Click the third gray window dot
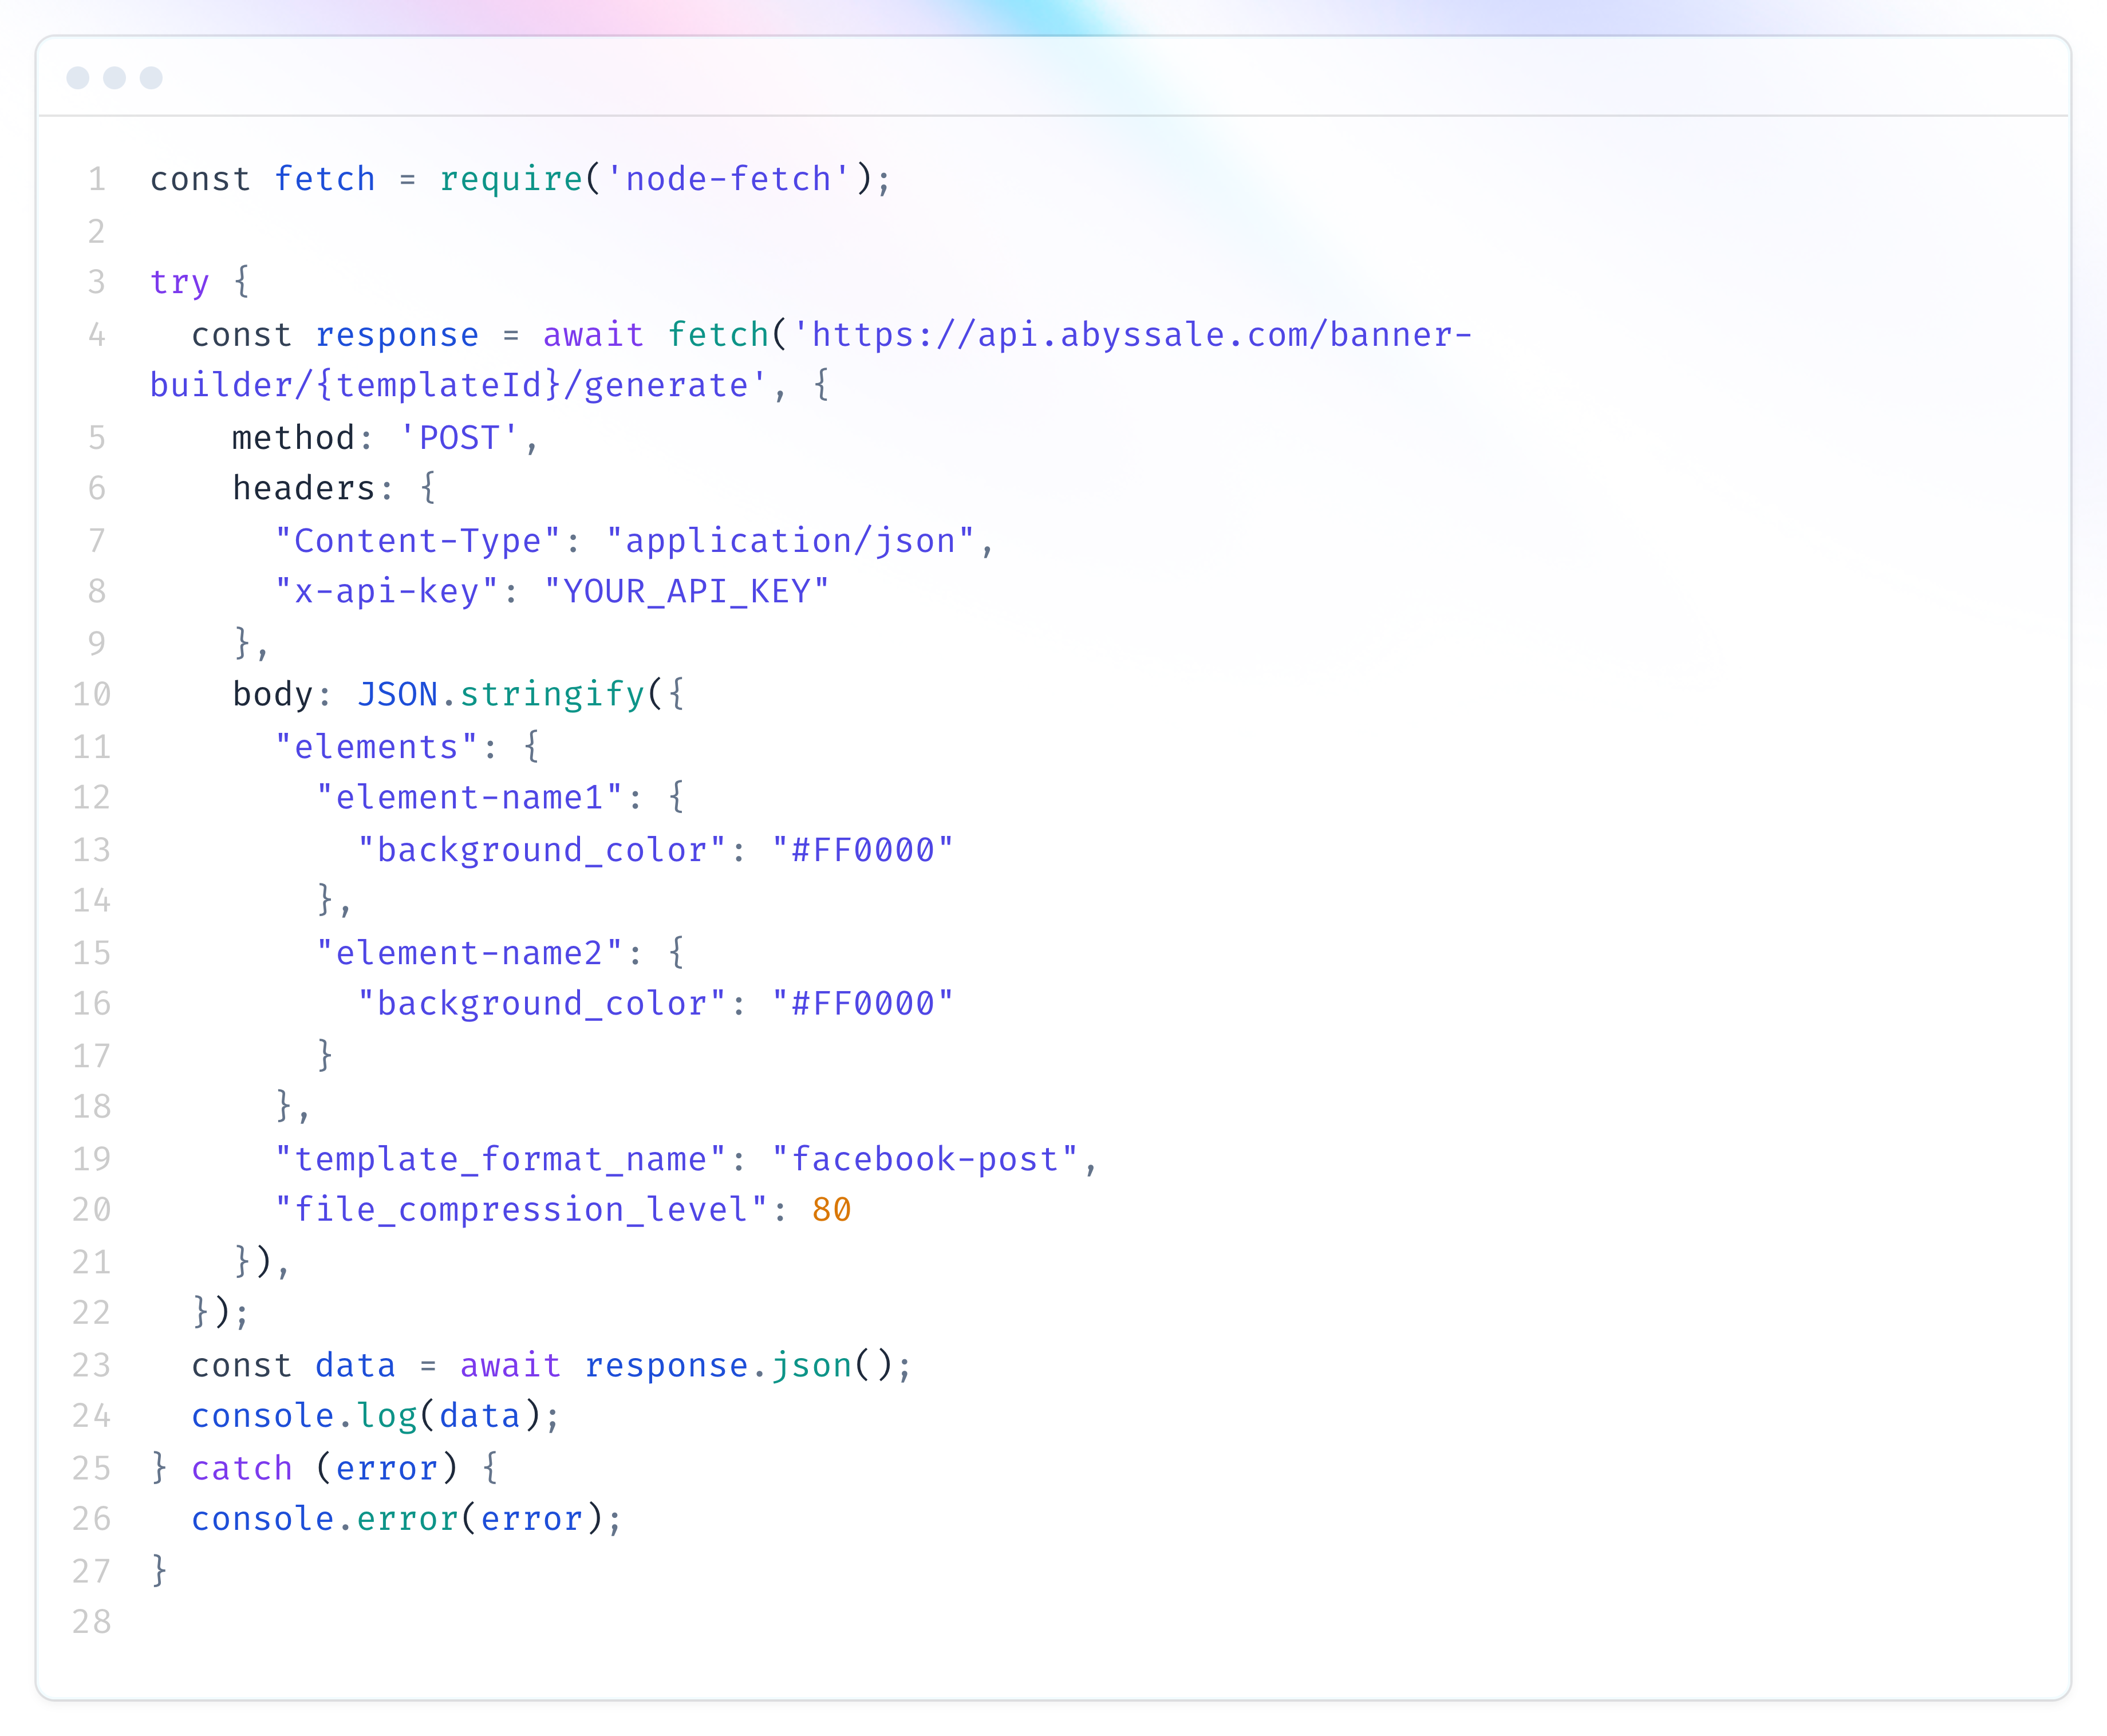 [x=151, y=78]
